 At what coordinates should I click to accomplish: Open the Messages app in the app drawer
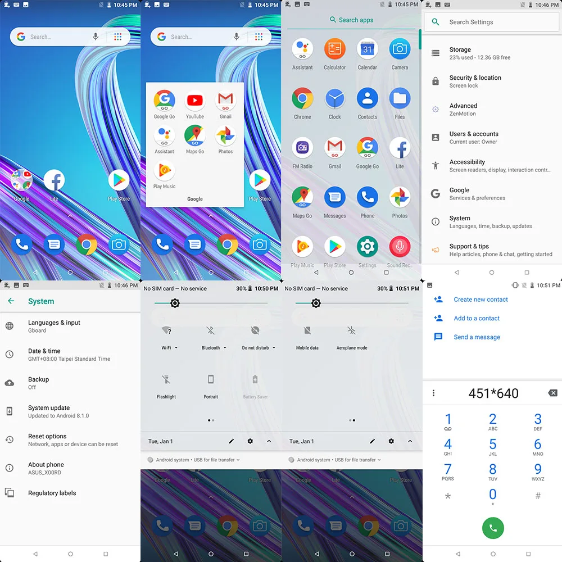point(335,197)
